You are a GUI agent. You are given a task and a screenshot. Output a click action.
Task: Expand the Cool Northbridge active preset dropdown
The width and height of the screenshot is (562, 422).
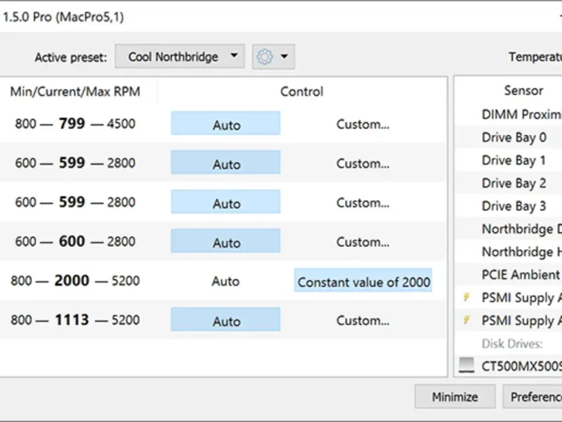click(180, 57)
